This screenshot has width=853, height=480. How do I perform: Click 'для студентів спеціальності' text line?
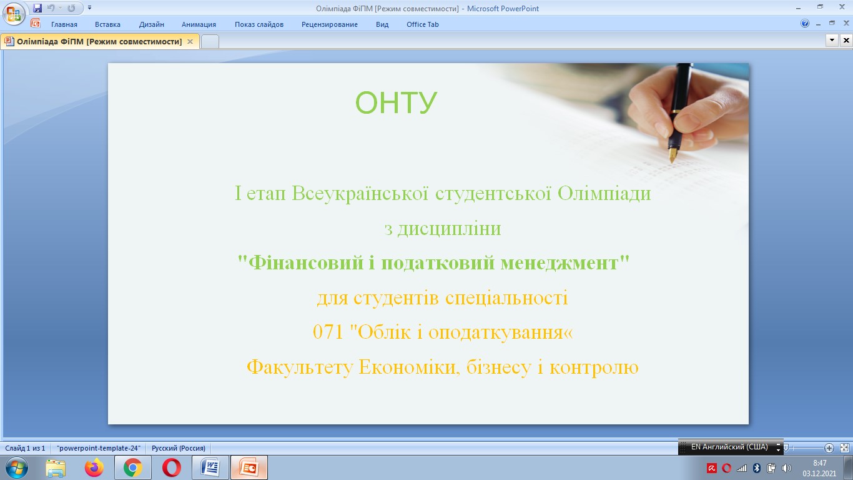(443, 297)
